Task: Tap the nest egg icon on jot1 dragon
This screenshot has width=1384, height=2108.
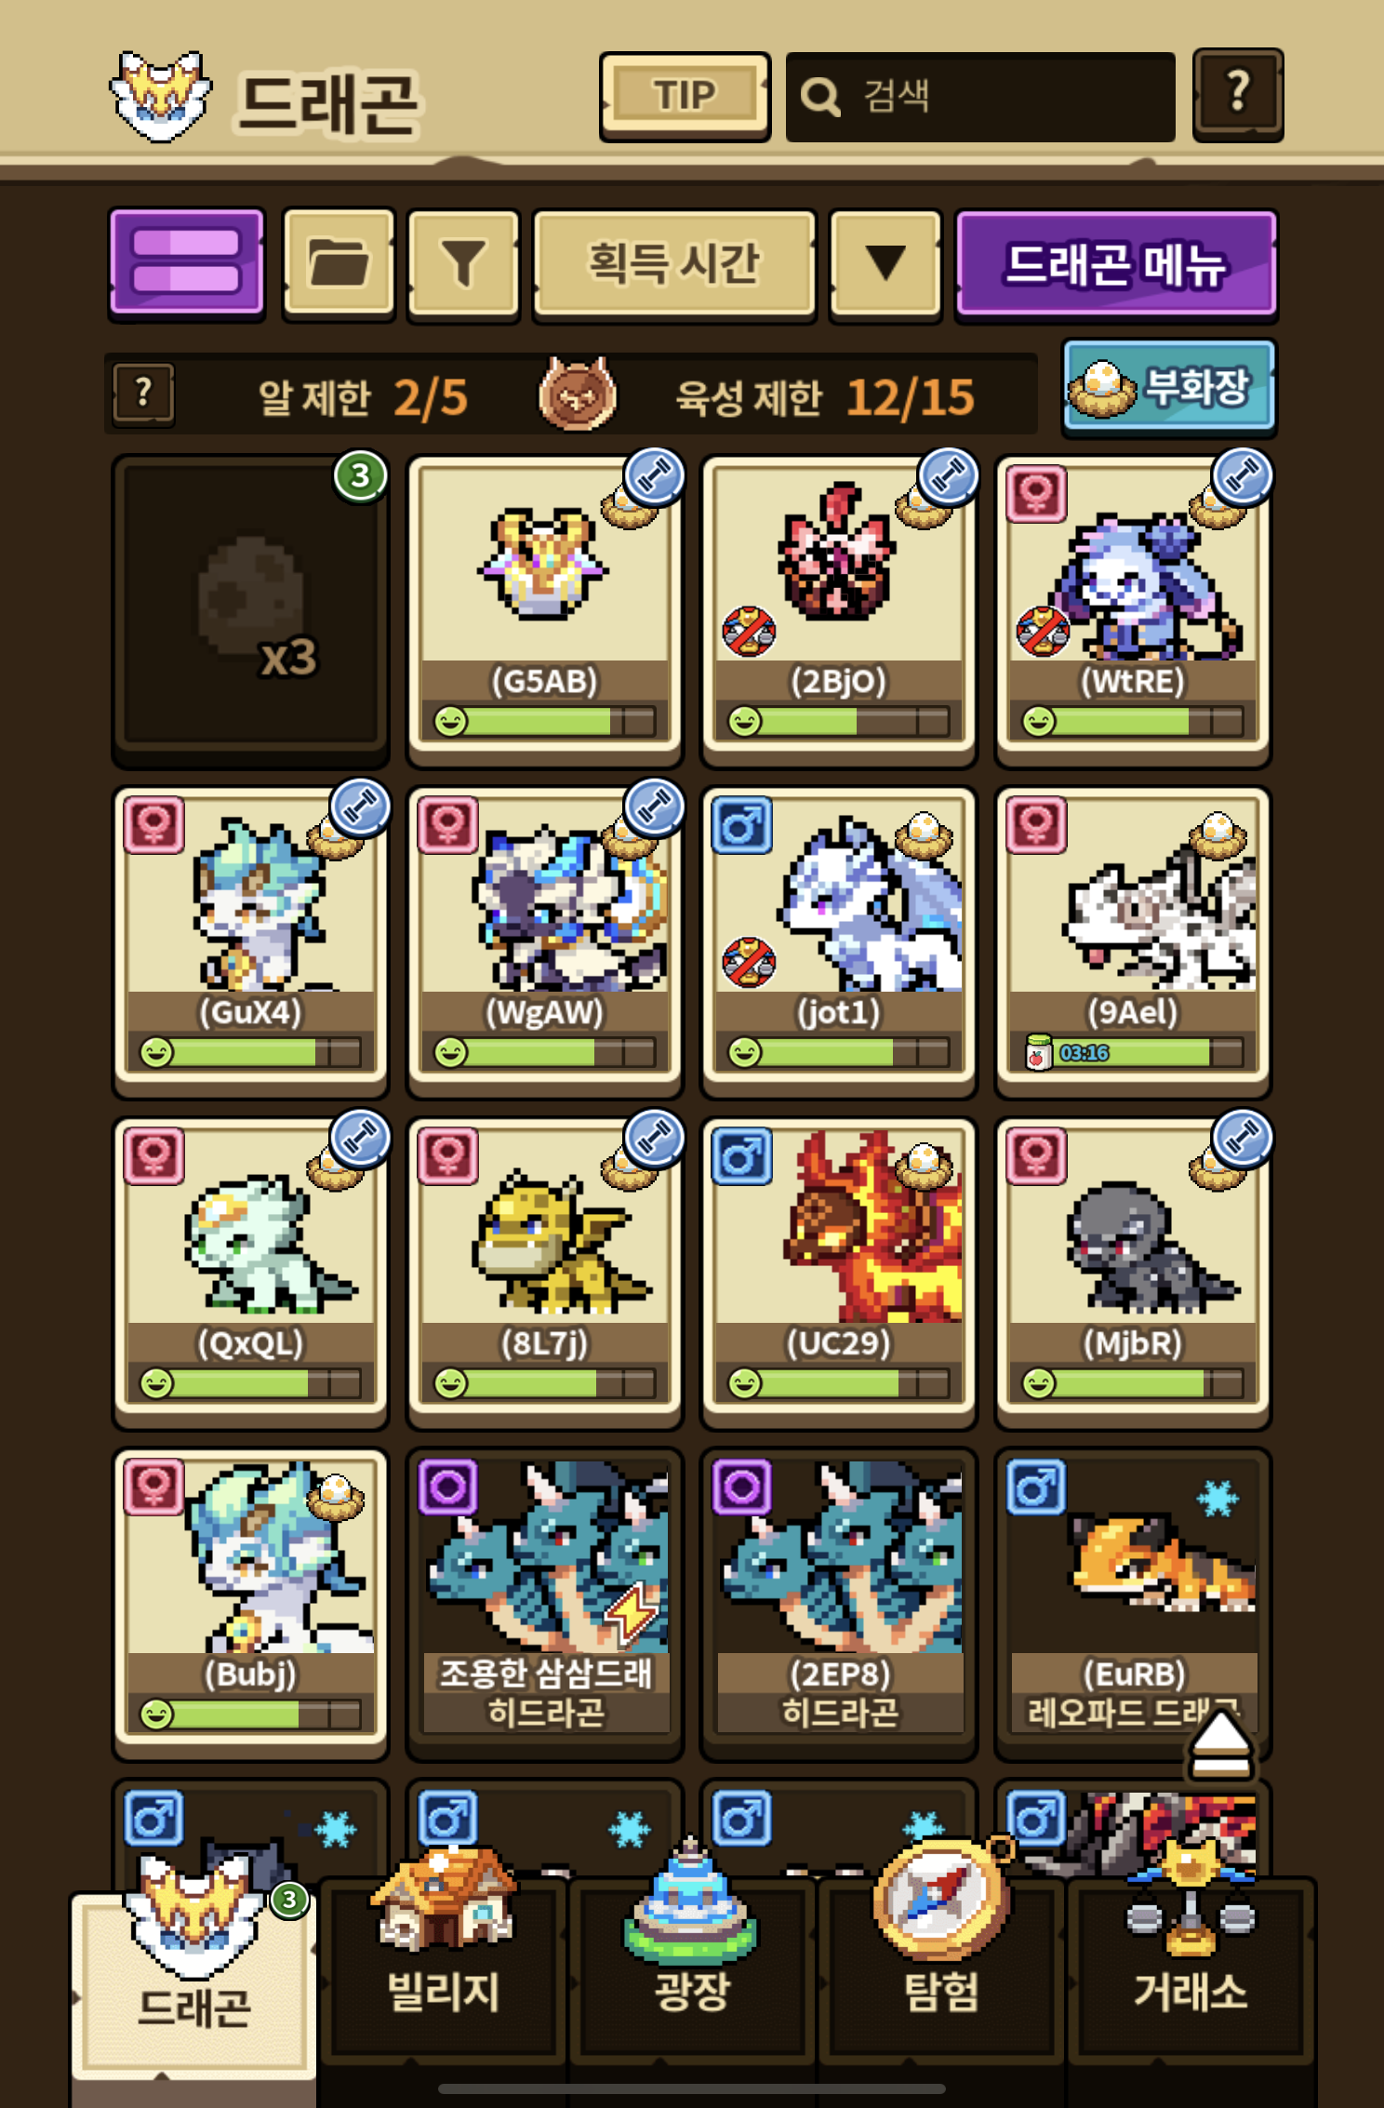Action: point(924,834)
